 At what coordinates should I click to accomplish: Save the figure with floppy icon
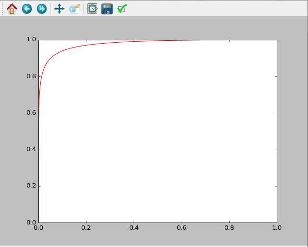pos(107,9)
